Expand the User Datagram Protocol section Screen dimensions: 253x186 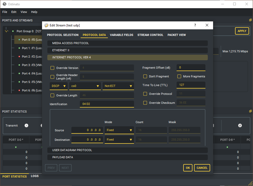[x=127, y=150]
